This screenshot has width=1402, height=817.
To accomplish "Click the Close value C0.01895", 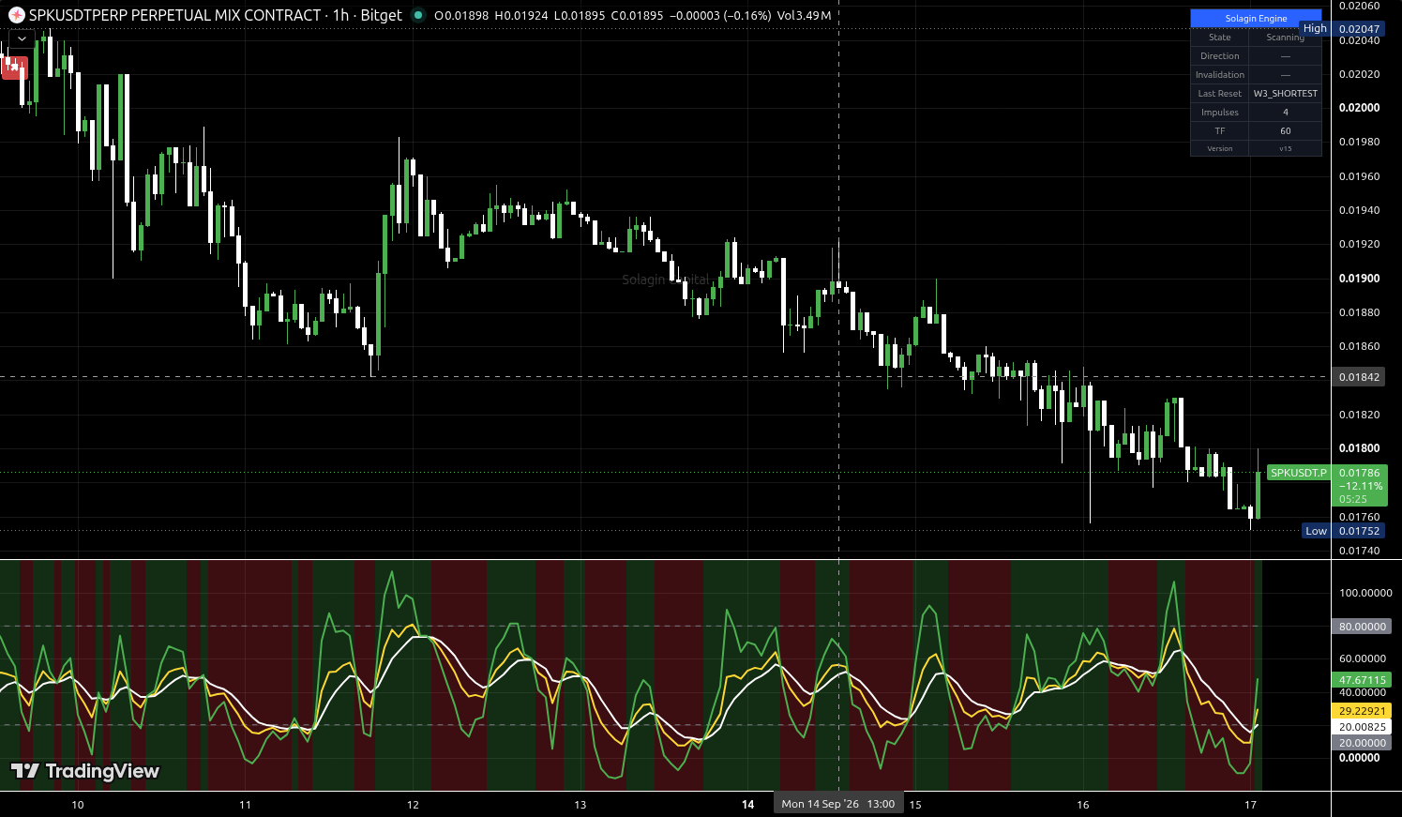I will (637, 16).
